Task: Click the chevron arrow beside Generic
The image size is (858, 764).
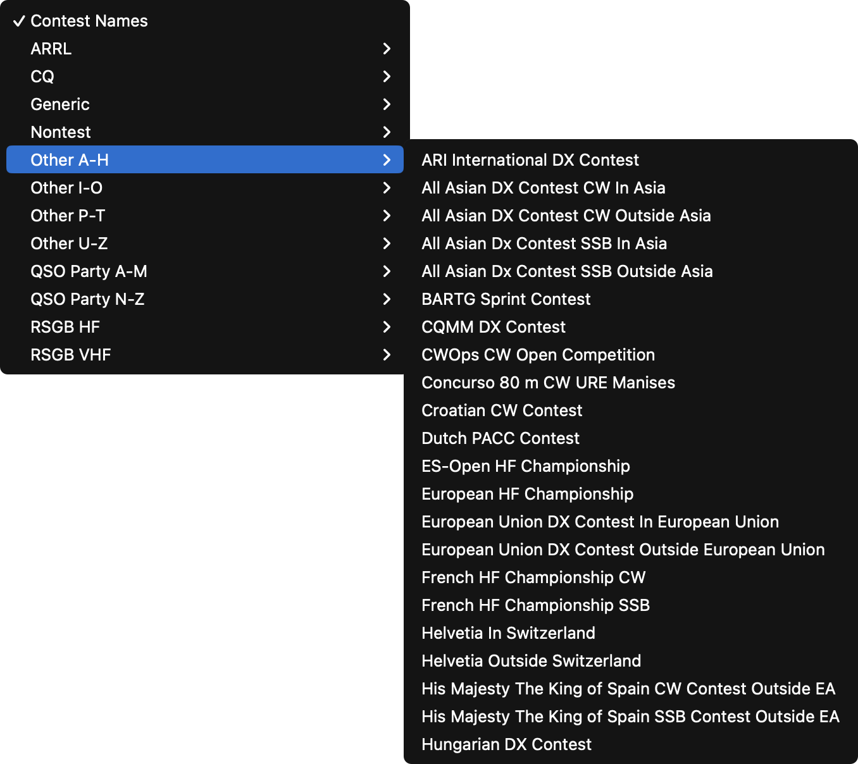Action: pos(387,104)
